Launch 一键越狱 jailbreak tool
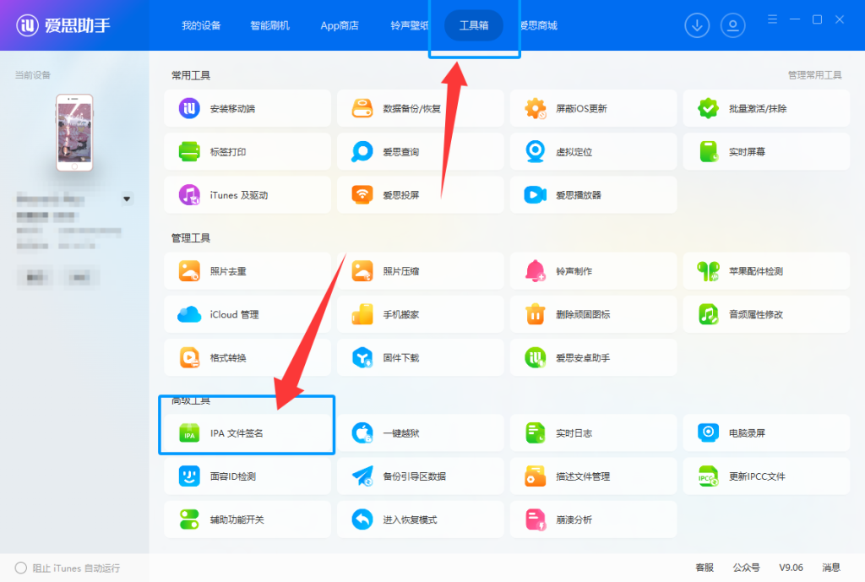Screen dimensions: 865x582 (x=421, y=433)
